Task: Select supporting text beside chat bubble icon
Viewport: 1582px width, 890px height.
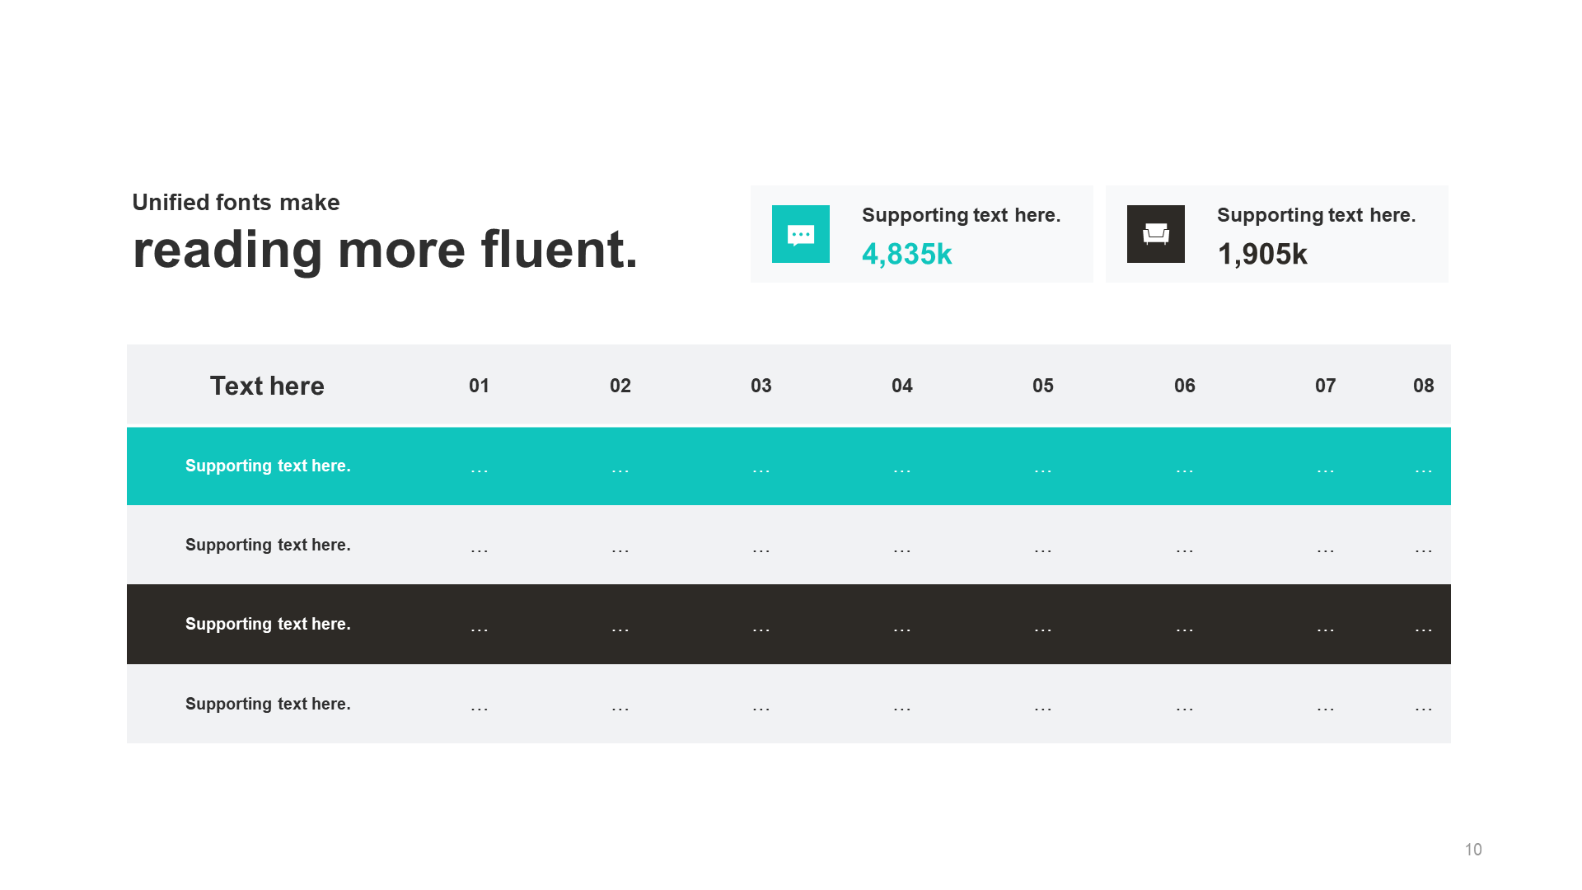Action: pos(961,215)
